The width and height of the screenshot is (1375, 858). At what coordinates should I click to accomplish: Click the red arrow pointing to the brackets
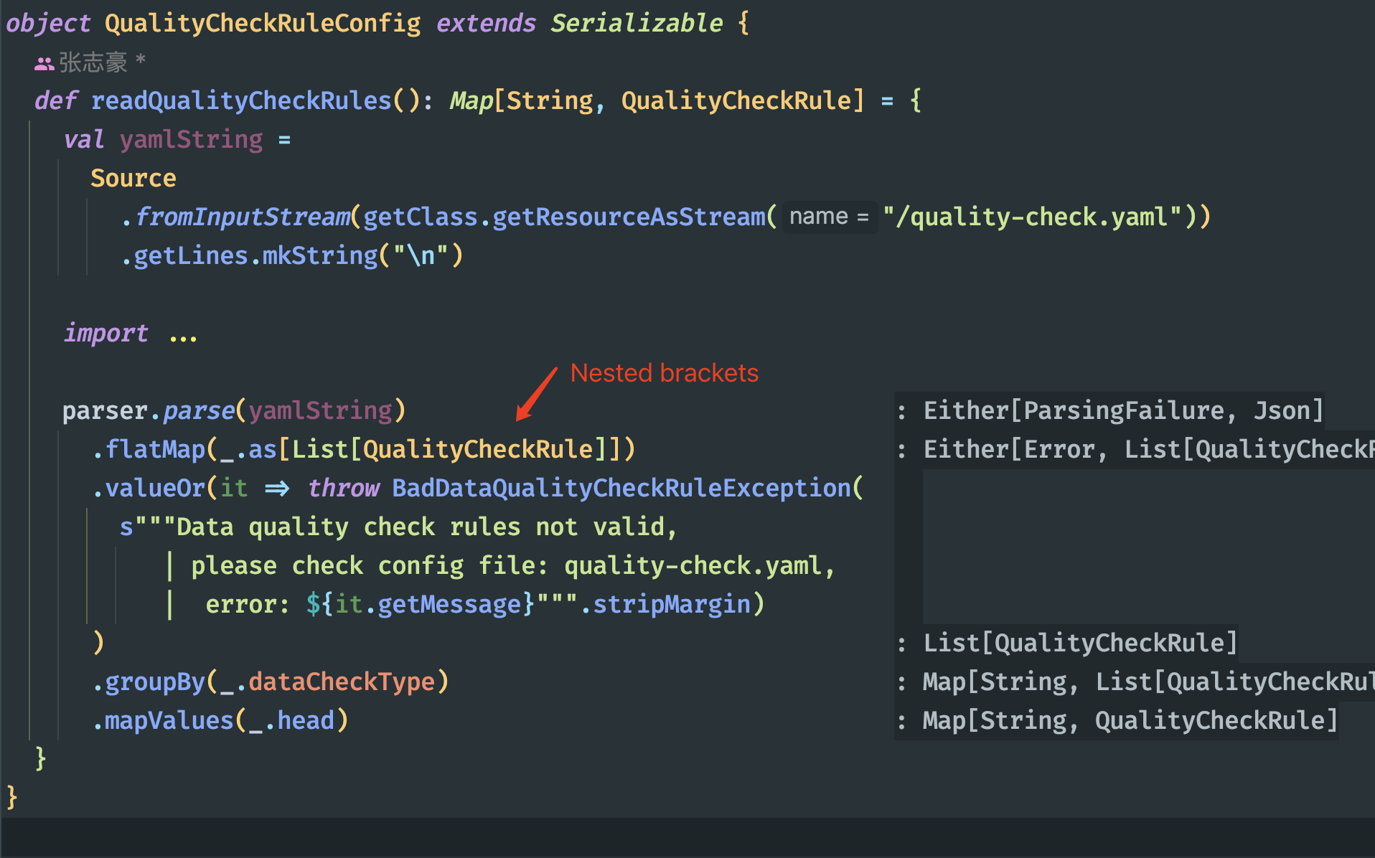pyautogui.click(x=537, y=394)
